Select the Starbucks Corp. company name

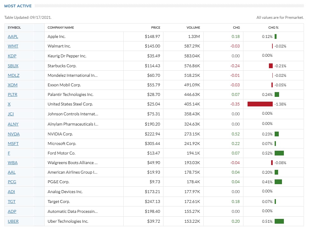click(62, 66)
